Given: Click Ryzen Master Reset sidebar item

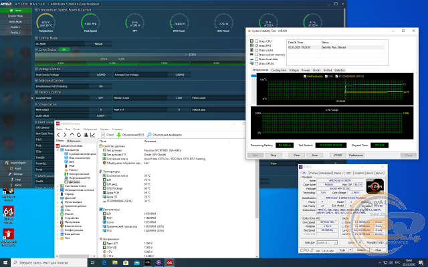Looking at the screenshot, I should 16,168.
